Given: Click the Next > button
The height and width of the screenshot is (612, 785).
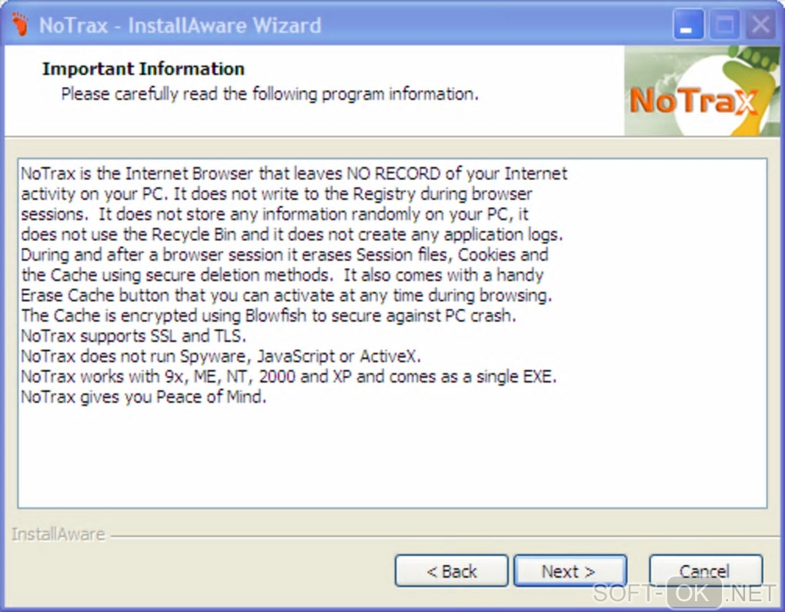Looking at the screenshot, I should click(570, 570).
